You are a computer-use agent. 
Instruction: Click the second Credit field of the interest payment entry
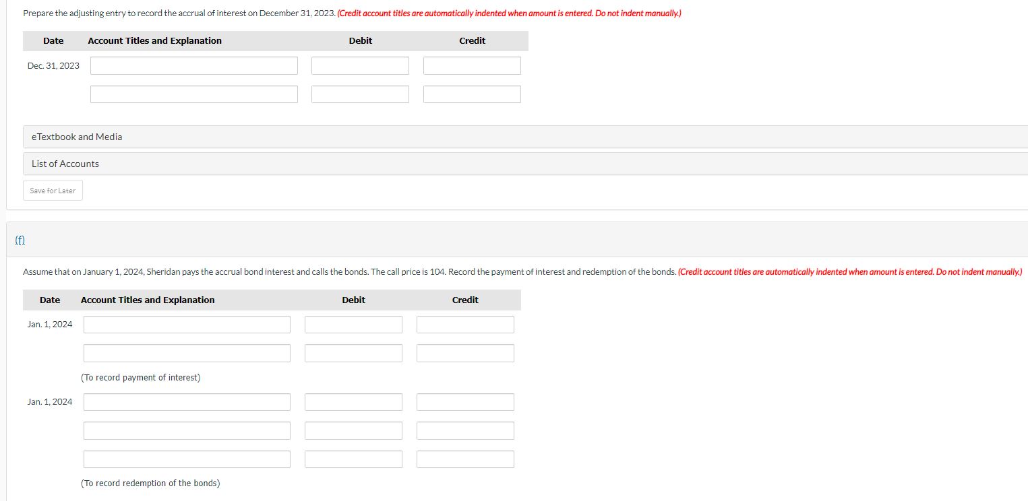point(464,352)
